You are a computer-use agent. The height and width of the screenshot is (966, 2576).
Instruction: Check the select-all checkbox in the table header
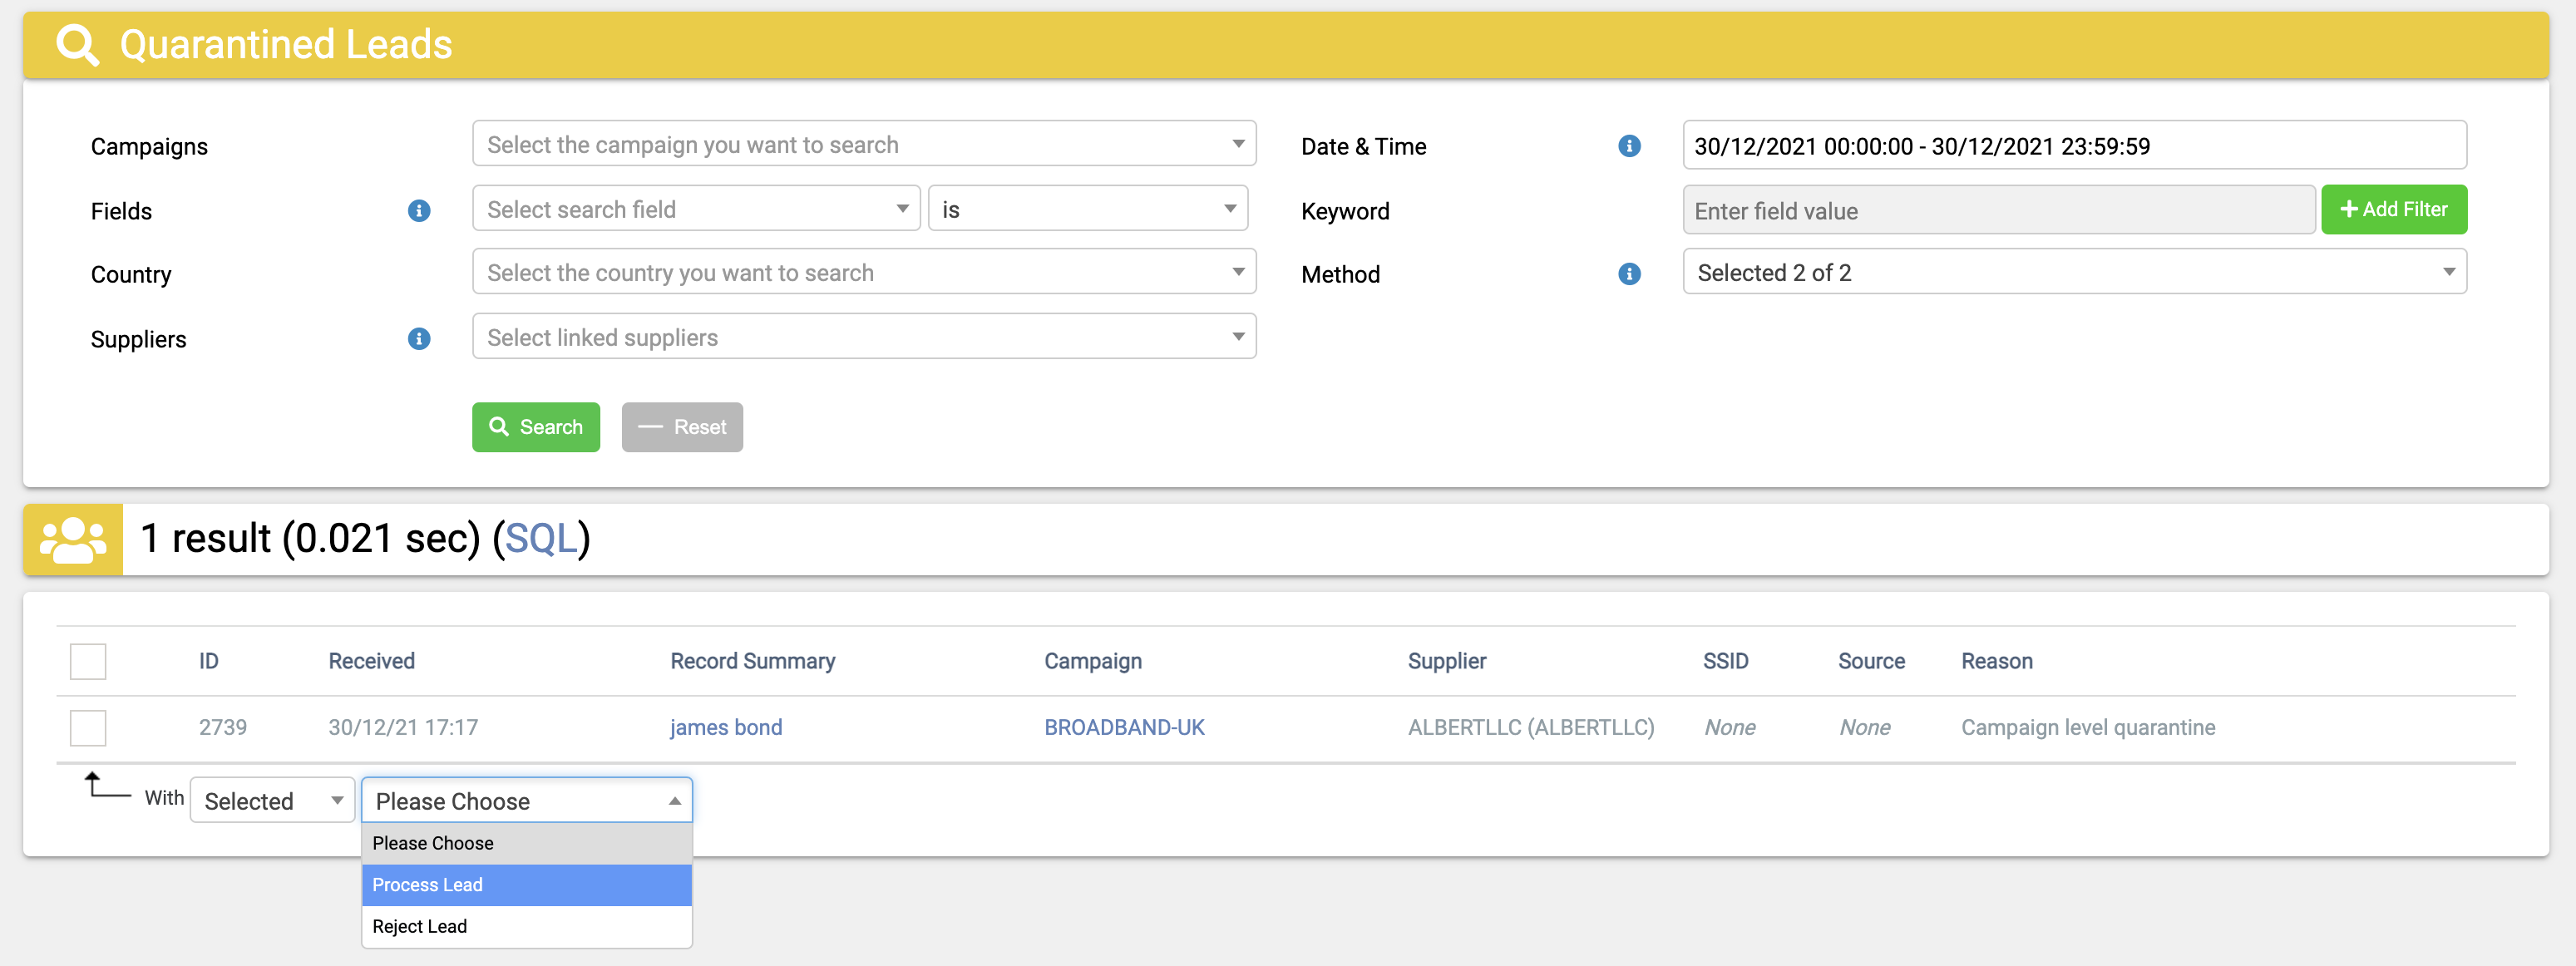click(88, 661)
